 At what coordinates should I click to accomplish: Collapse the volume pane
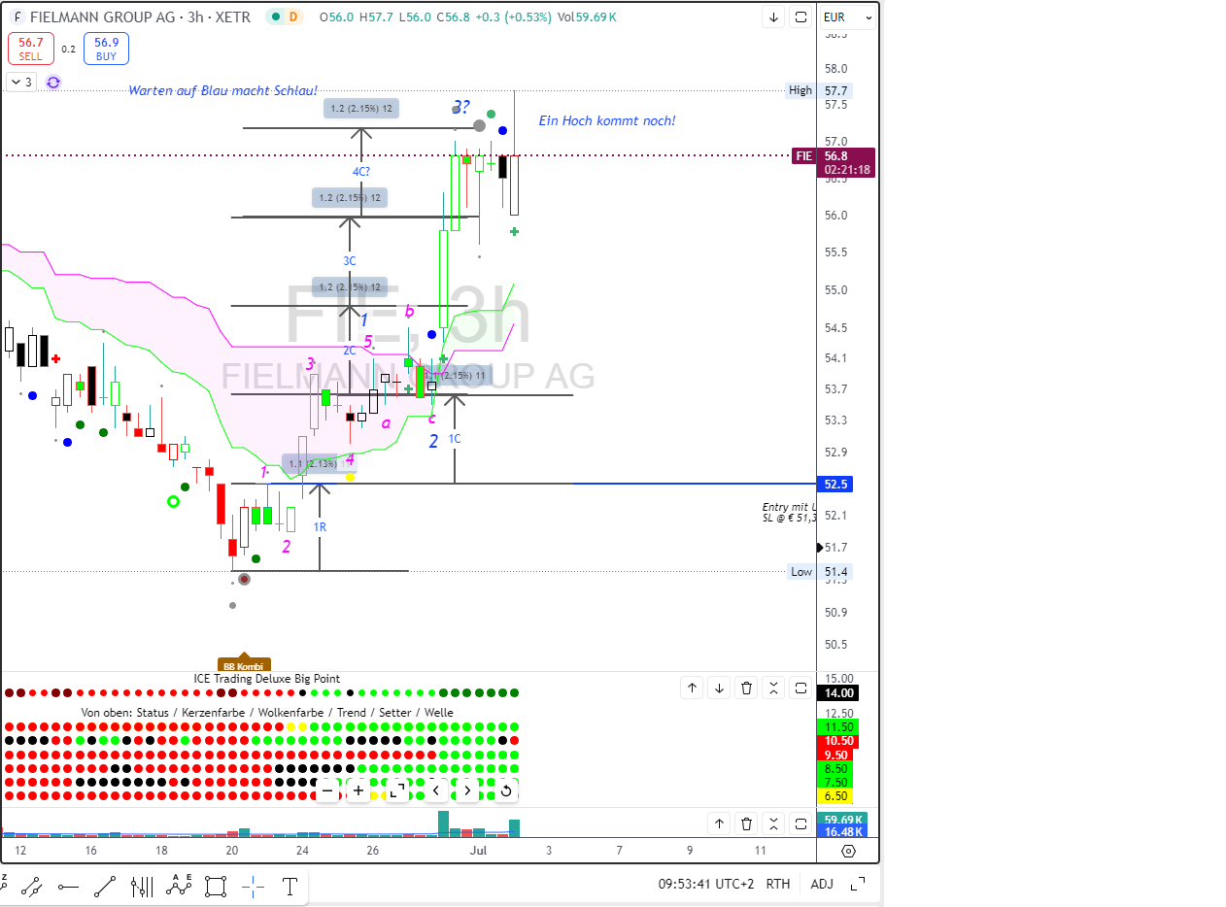pyautogui.click(x=773, y=824)
